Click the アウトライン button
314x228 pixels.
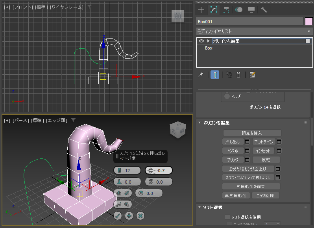[x=264, y=142]
